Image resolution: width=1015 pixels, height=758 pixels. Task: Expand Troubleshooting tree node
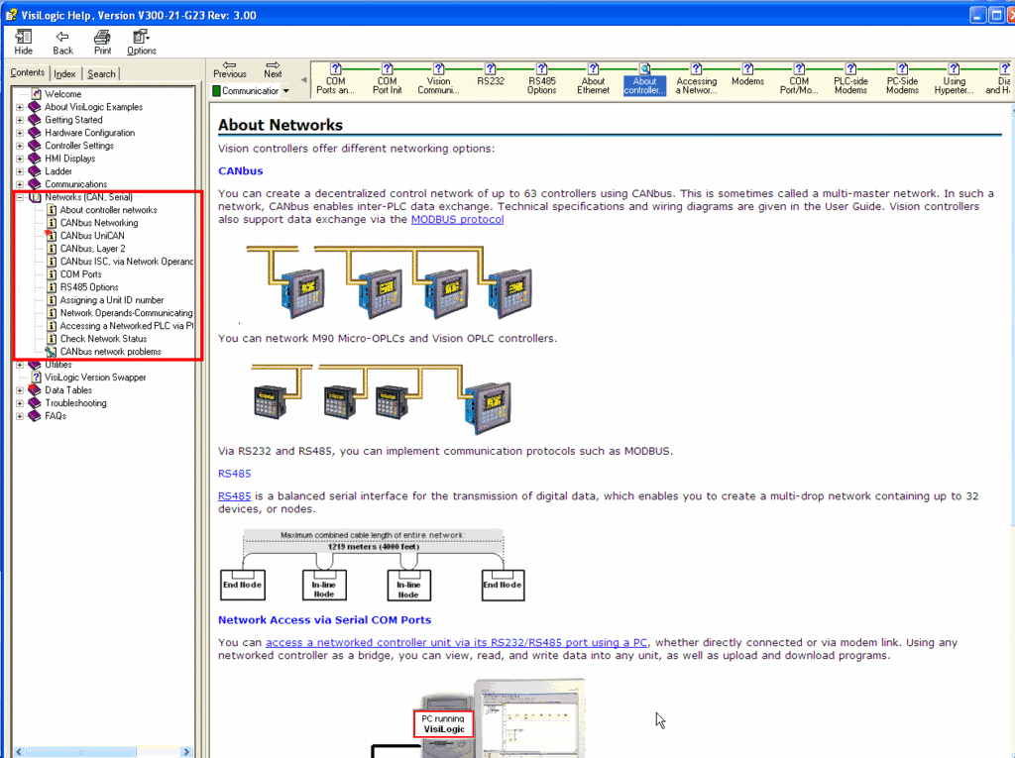click(x=20, y=403)
